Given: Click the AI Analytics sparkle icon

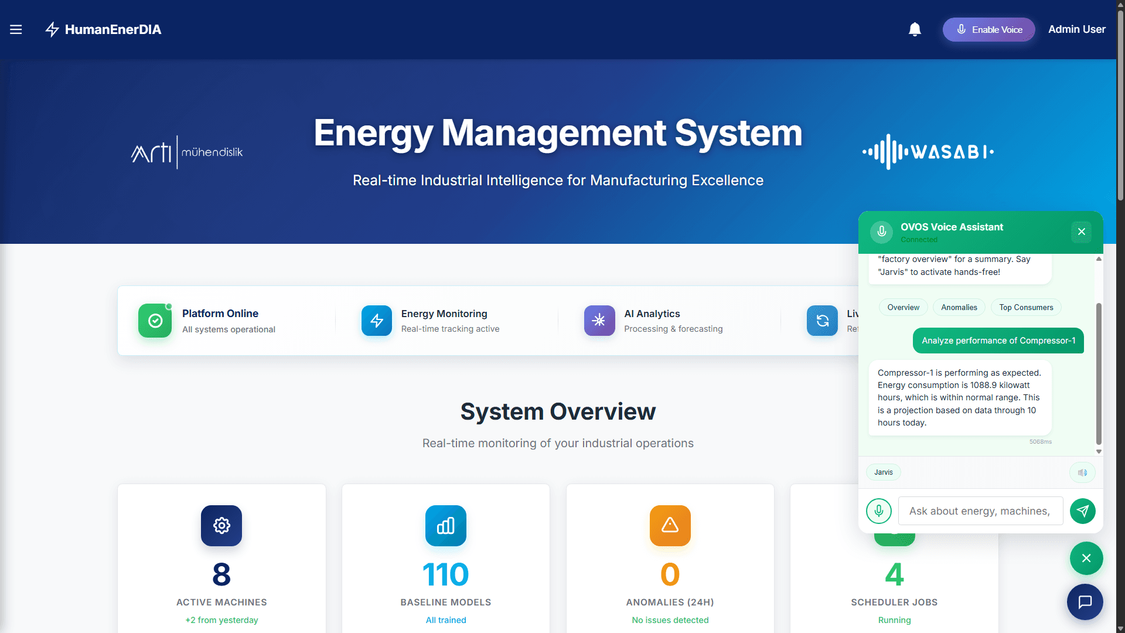Looking at the screenshot, I should 599,321.
